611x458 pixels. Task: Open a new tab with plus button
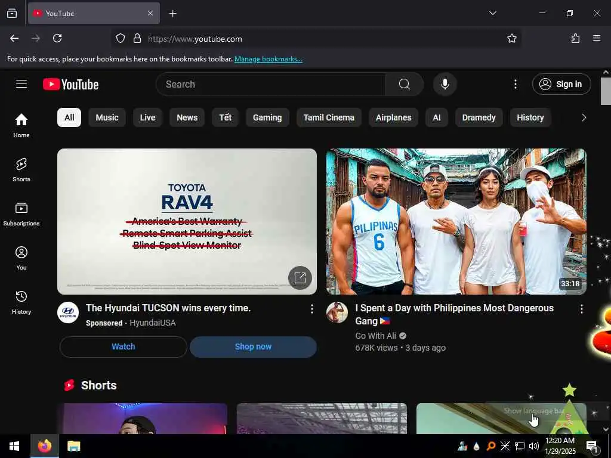[172, 14]
